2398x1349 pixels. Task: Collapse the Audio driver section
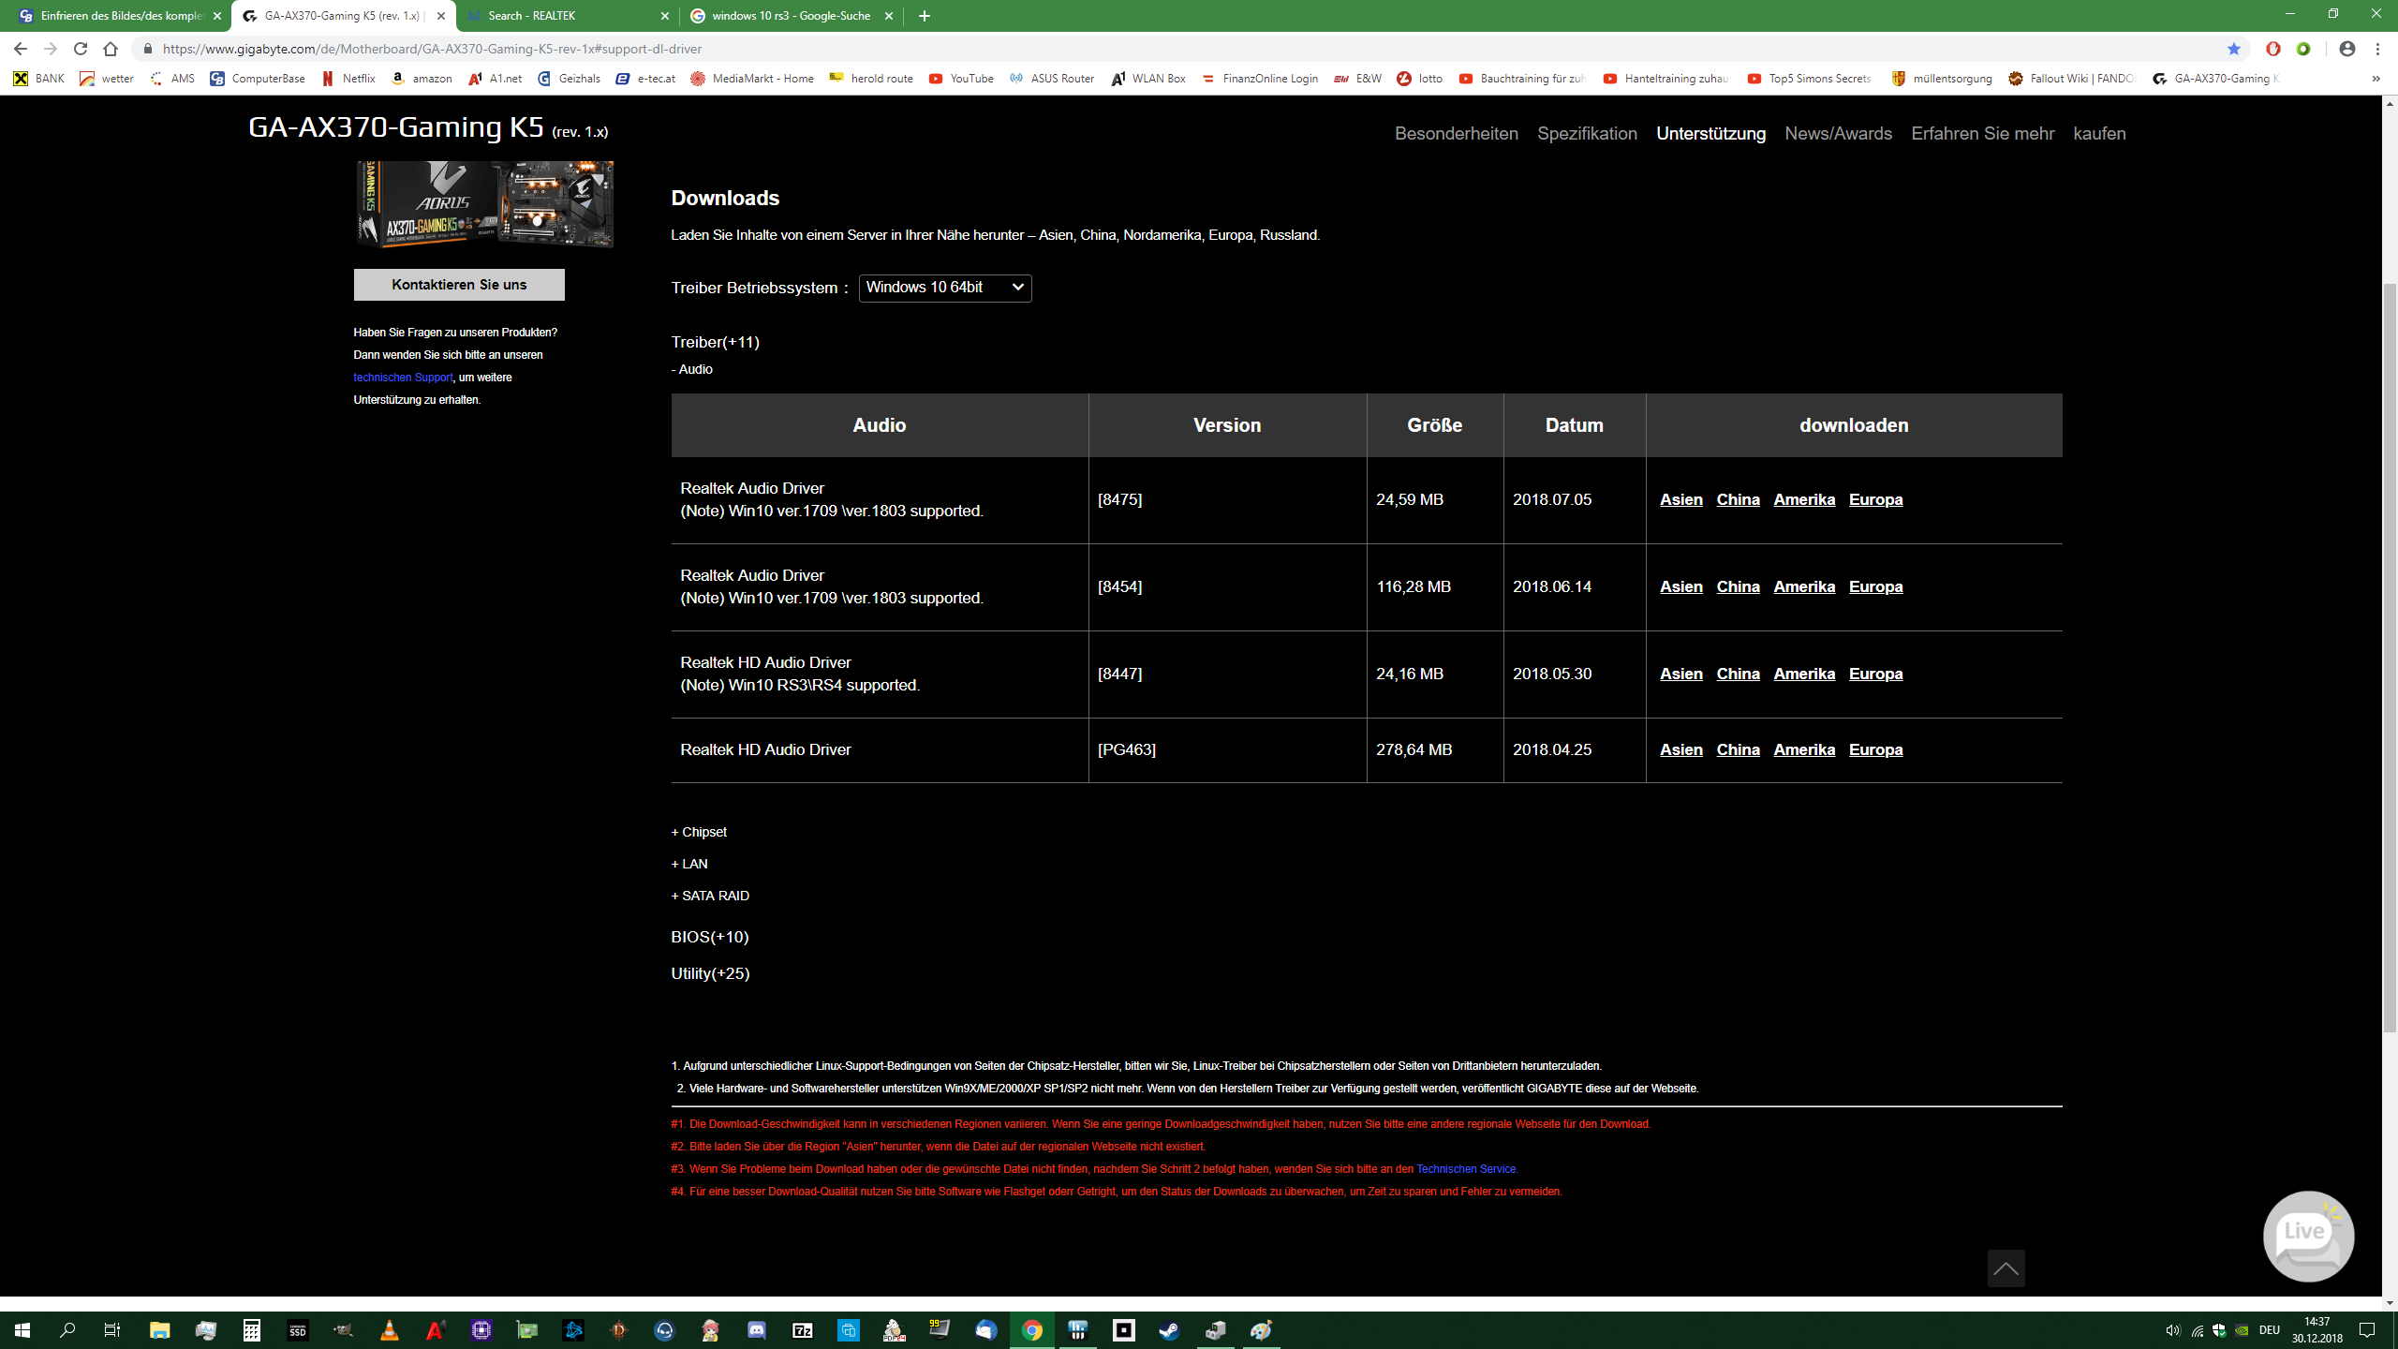click(691, 369)
